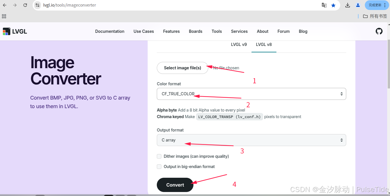The image size is (390, 196).
Task: Open the browser profile icon
Action: coord(358,5)
